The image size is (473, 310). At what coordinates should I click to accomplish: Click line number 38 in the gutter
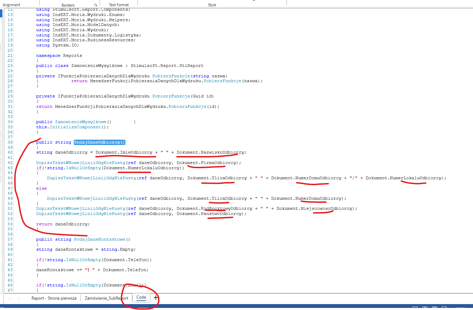10,142
